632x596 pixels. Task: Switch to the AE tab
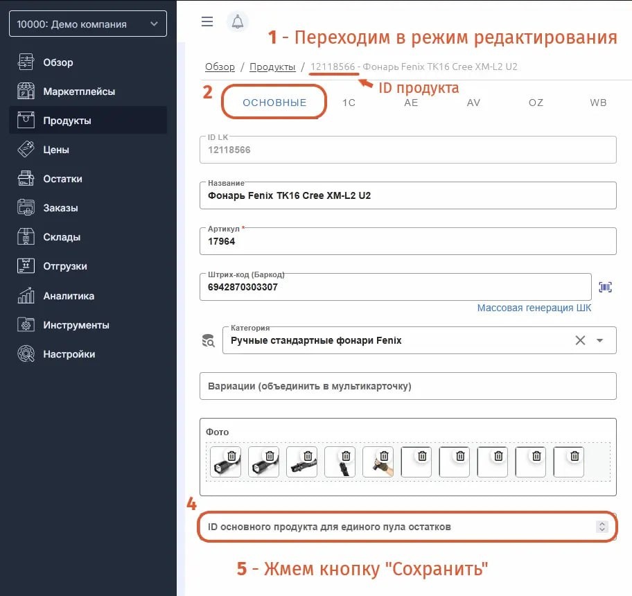pos(411,103)
